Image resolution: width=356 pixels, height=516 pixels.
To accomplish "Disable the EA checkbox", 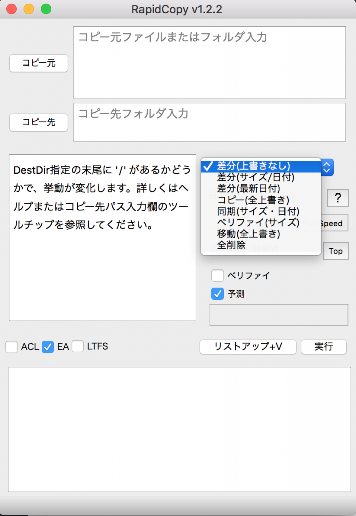I will tap(48, 347).
